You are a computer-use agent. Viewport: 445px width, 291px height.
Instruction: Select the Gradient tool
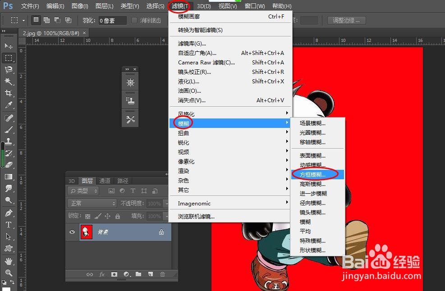(9, 177)
